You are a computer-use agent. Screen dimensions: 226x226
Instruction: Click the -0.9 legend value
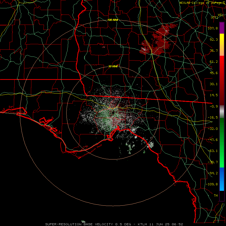(x=214, y=106)
